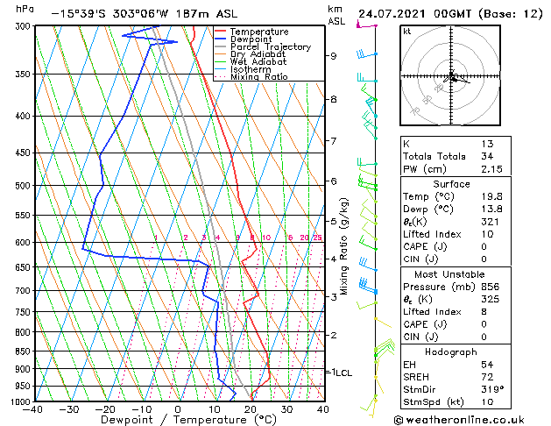This screenshot has height=426, width=551.
Task: Click the weatheronline.co.uk copyright link
Action: point(459,420)
